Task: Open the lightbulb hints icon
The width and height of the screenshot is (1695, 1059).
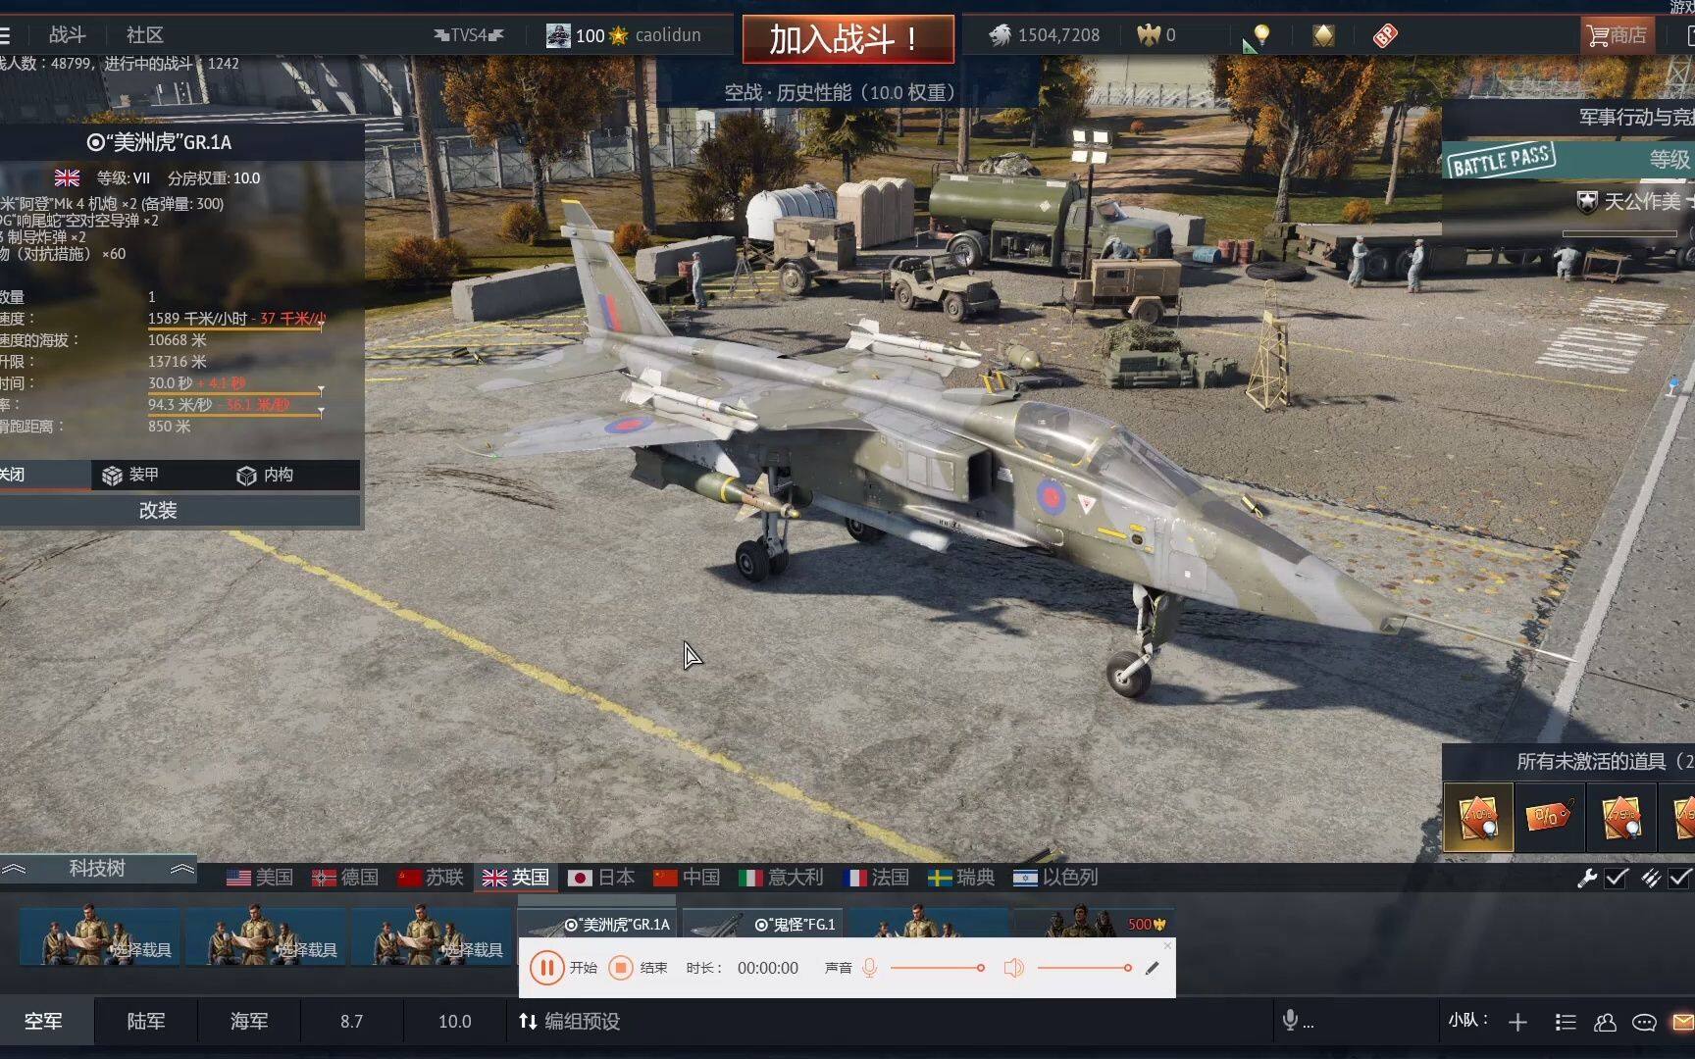Action: point(1261,36)
